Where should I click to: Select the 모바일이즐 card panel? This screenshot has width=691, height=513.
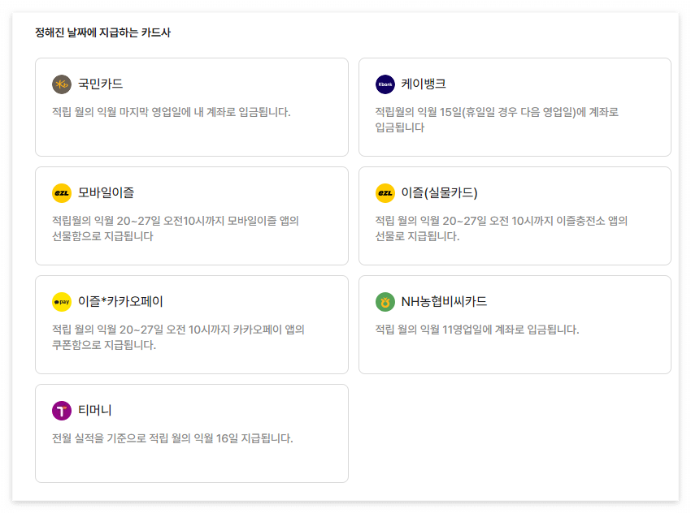(192, 215)
